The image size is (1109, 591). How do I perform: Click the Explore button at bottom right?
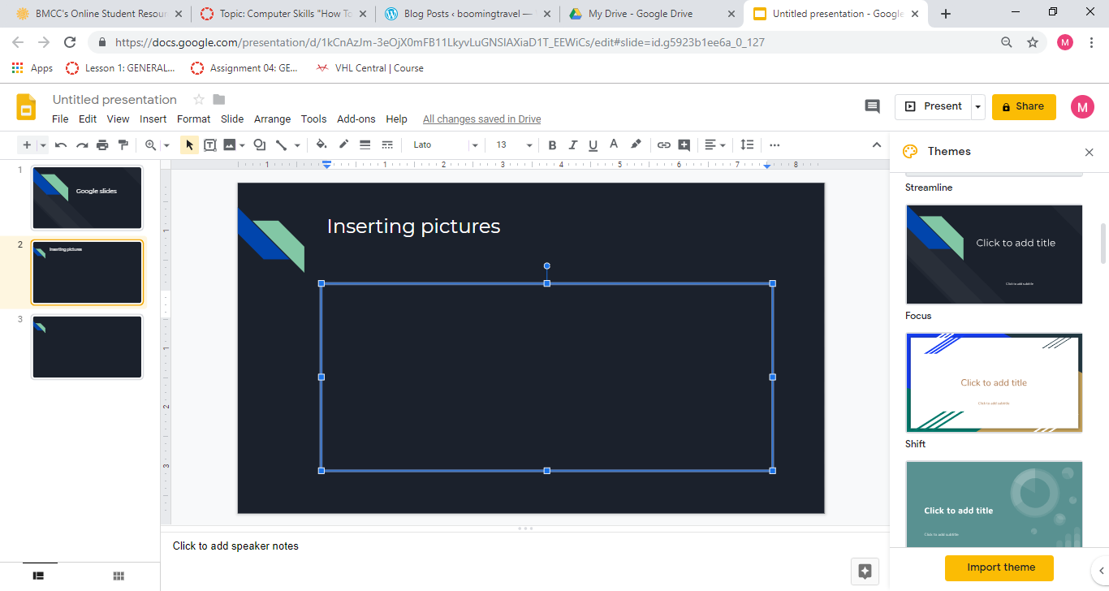[x=865, y=571]
